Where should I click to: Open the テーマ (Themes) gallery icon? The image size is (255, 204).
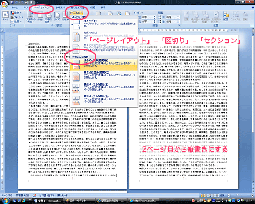(6, 16)
